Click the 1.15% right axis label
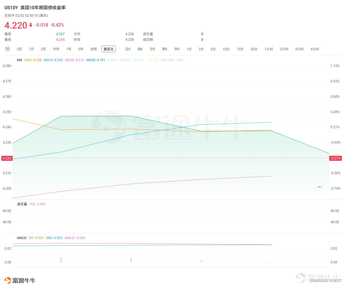The height and width of the screenshot is (288, 346). 335,66
